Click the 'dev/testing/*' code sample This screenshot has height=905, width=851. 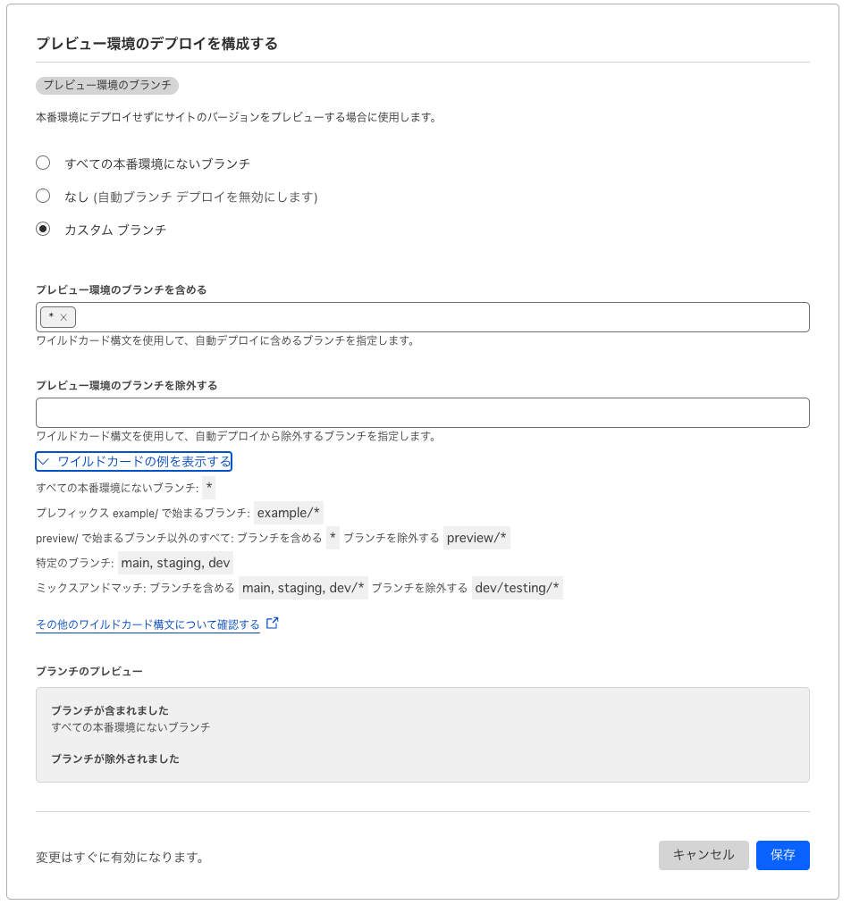tap(517, 588)
